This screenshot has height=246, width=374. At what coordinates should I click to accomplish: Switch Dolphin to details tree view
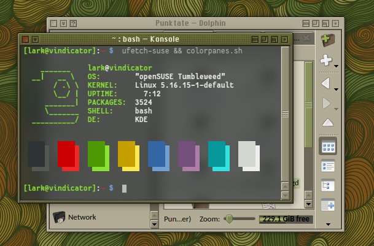pyautogui.click(x=328, y=185)
